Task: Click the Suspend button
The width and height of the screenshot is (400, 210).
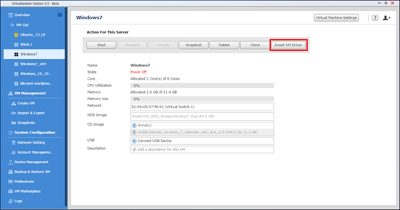Action: (x=132, y=45)
